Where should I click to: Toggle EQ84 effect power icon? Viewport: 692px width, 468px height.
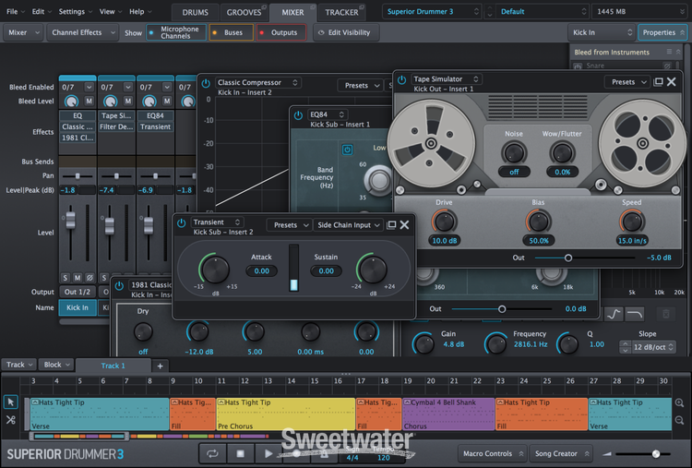298,115
